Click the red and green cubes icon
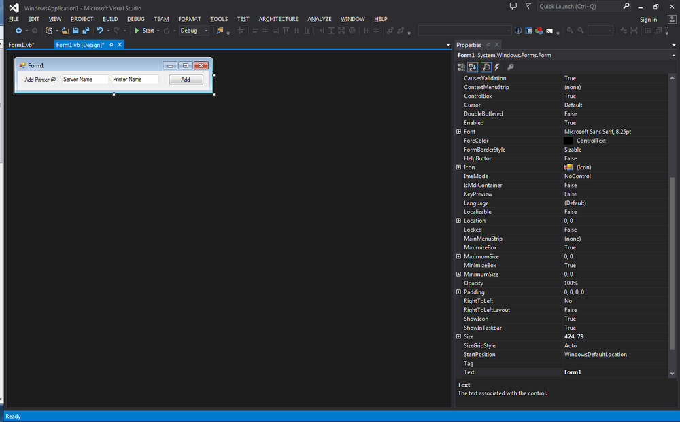This screenshot has height=422, width=680. click(x=539, y=31)
